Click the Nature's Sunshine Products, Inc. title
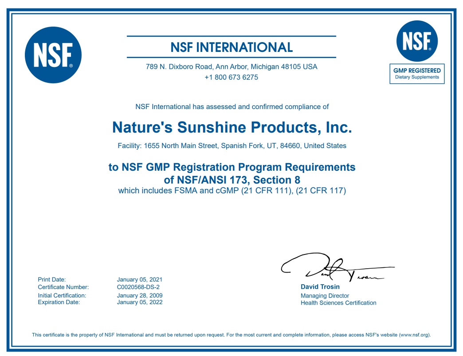The width and height of the screenshot is (463, 356). tap(232, 127)
